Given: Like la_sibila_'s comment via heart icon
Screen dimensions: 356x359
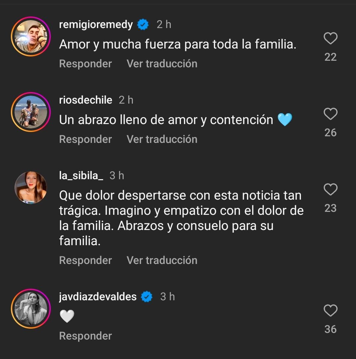Looking at the screenshot, I should [330, 190].
